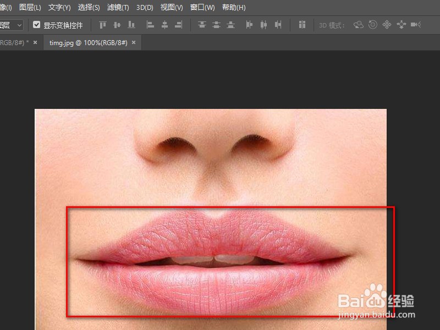The width and height of the screenshot is (440, 330).
Task: Open the 图层 auto-select dropdown
Action: pyautogui.click(x=11, y=25)
